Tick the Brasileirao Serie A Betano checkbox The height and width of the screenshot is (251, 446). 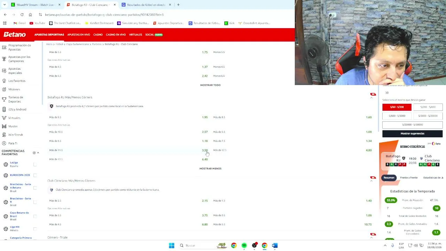(x=35, y=188)
